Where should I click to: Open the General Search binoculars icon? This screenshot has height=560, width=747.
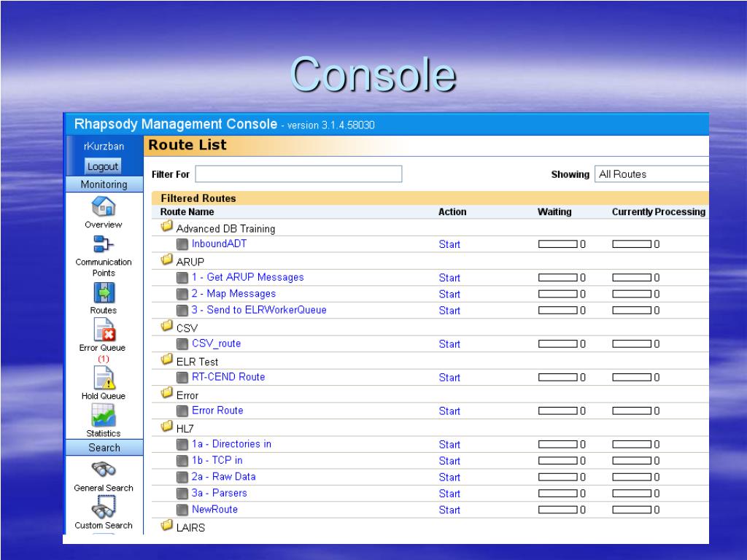104,470
